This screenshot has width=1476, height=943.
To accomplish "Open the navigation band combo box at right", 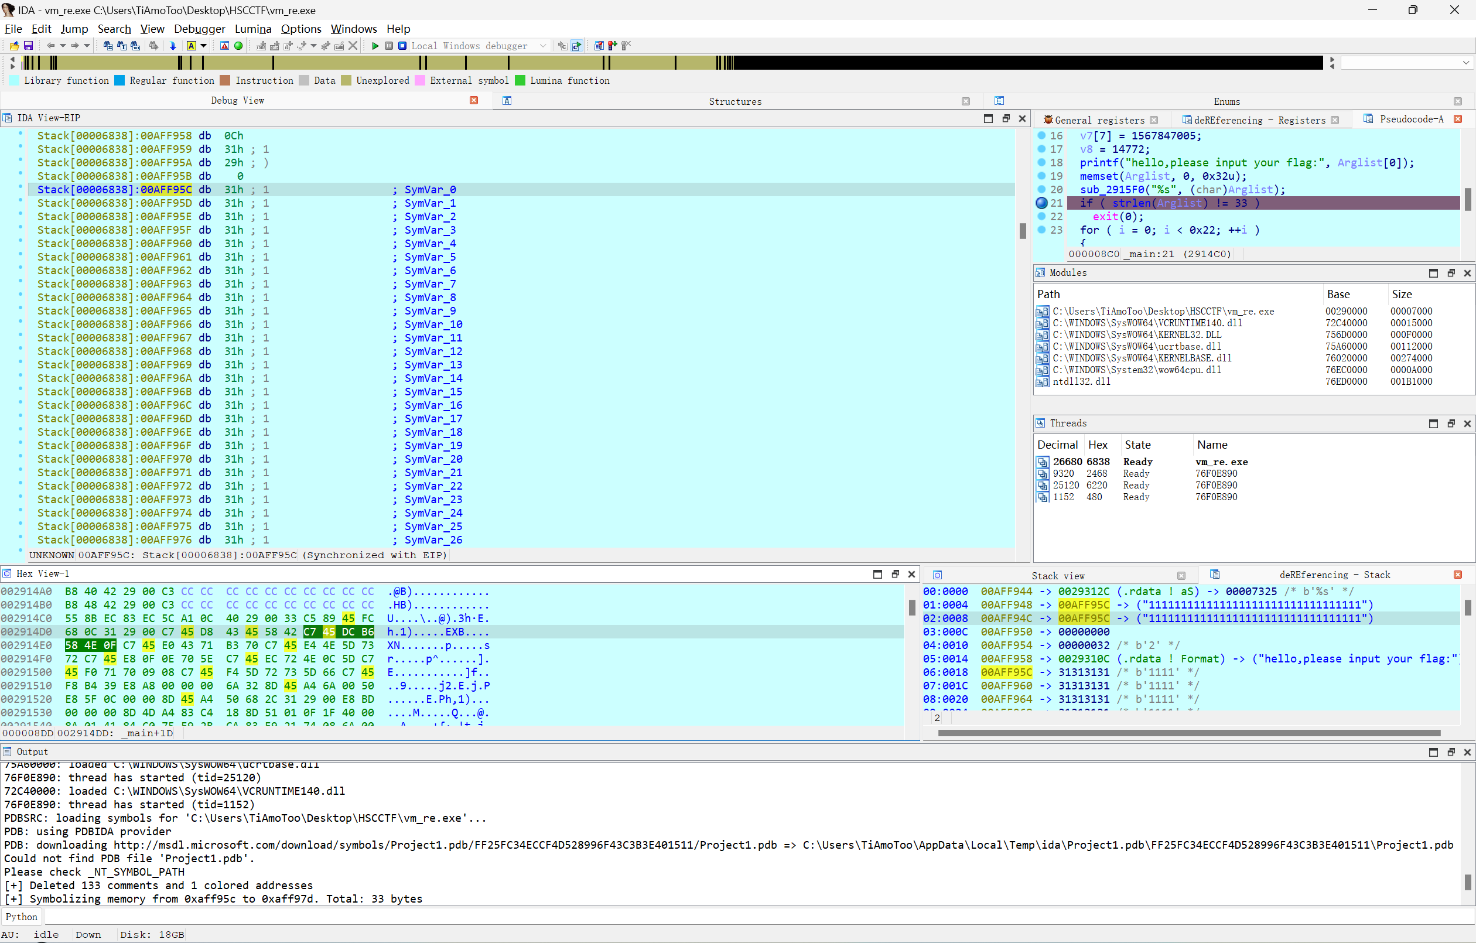I will (x=1406, y=63).
